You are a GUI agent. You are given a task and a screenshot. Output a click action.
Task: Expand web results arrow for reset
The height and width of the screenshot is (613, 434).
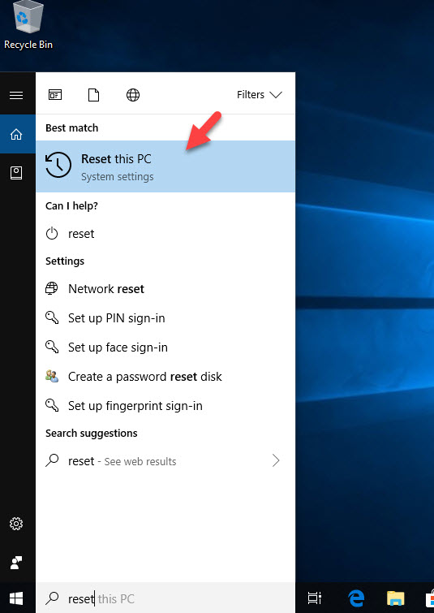pos(276,460)
